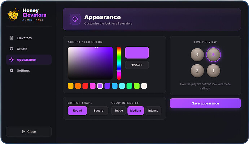Select the Square button shape
This screenshot has height=144, width=249.
tap(98, 111)
